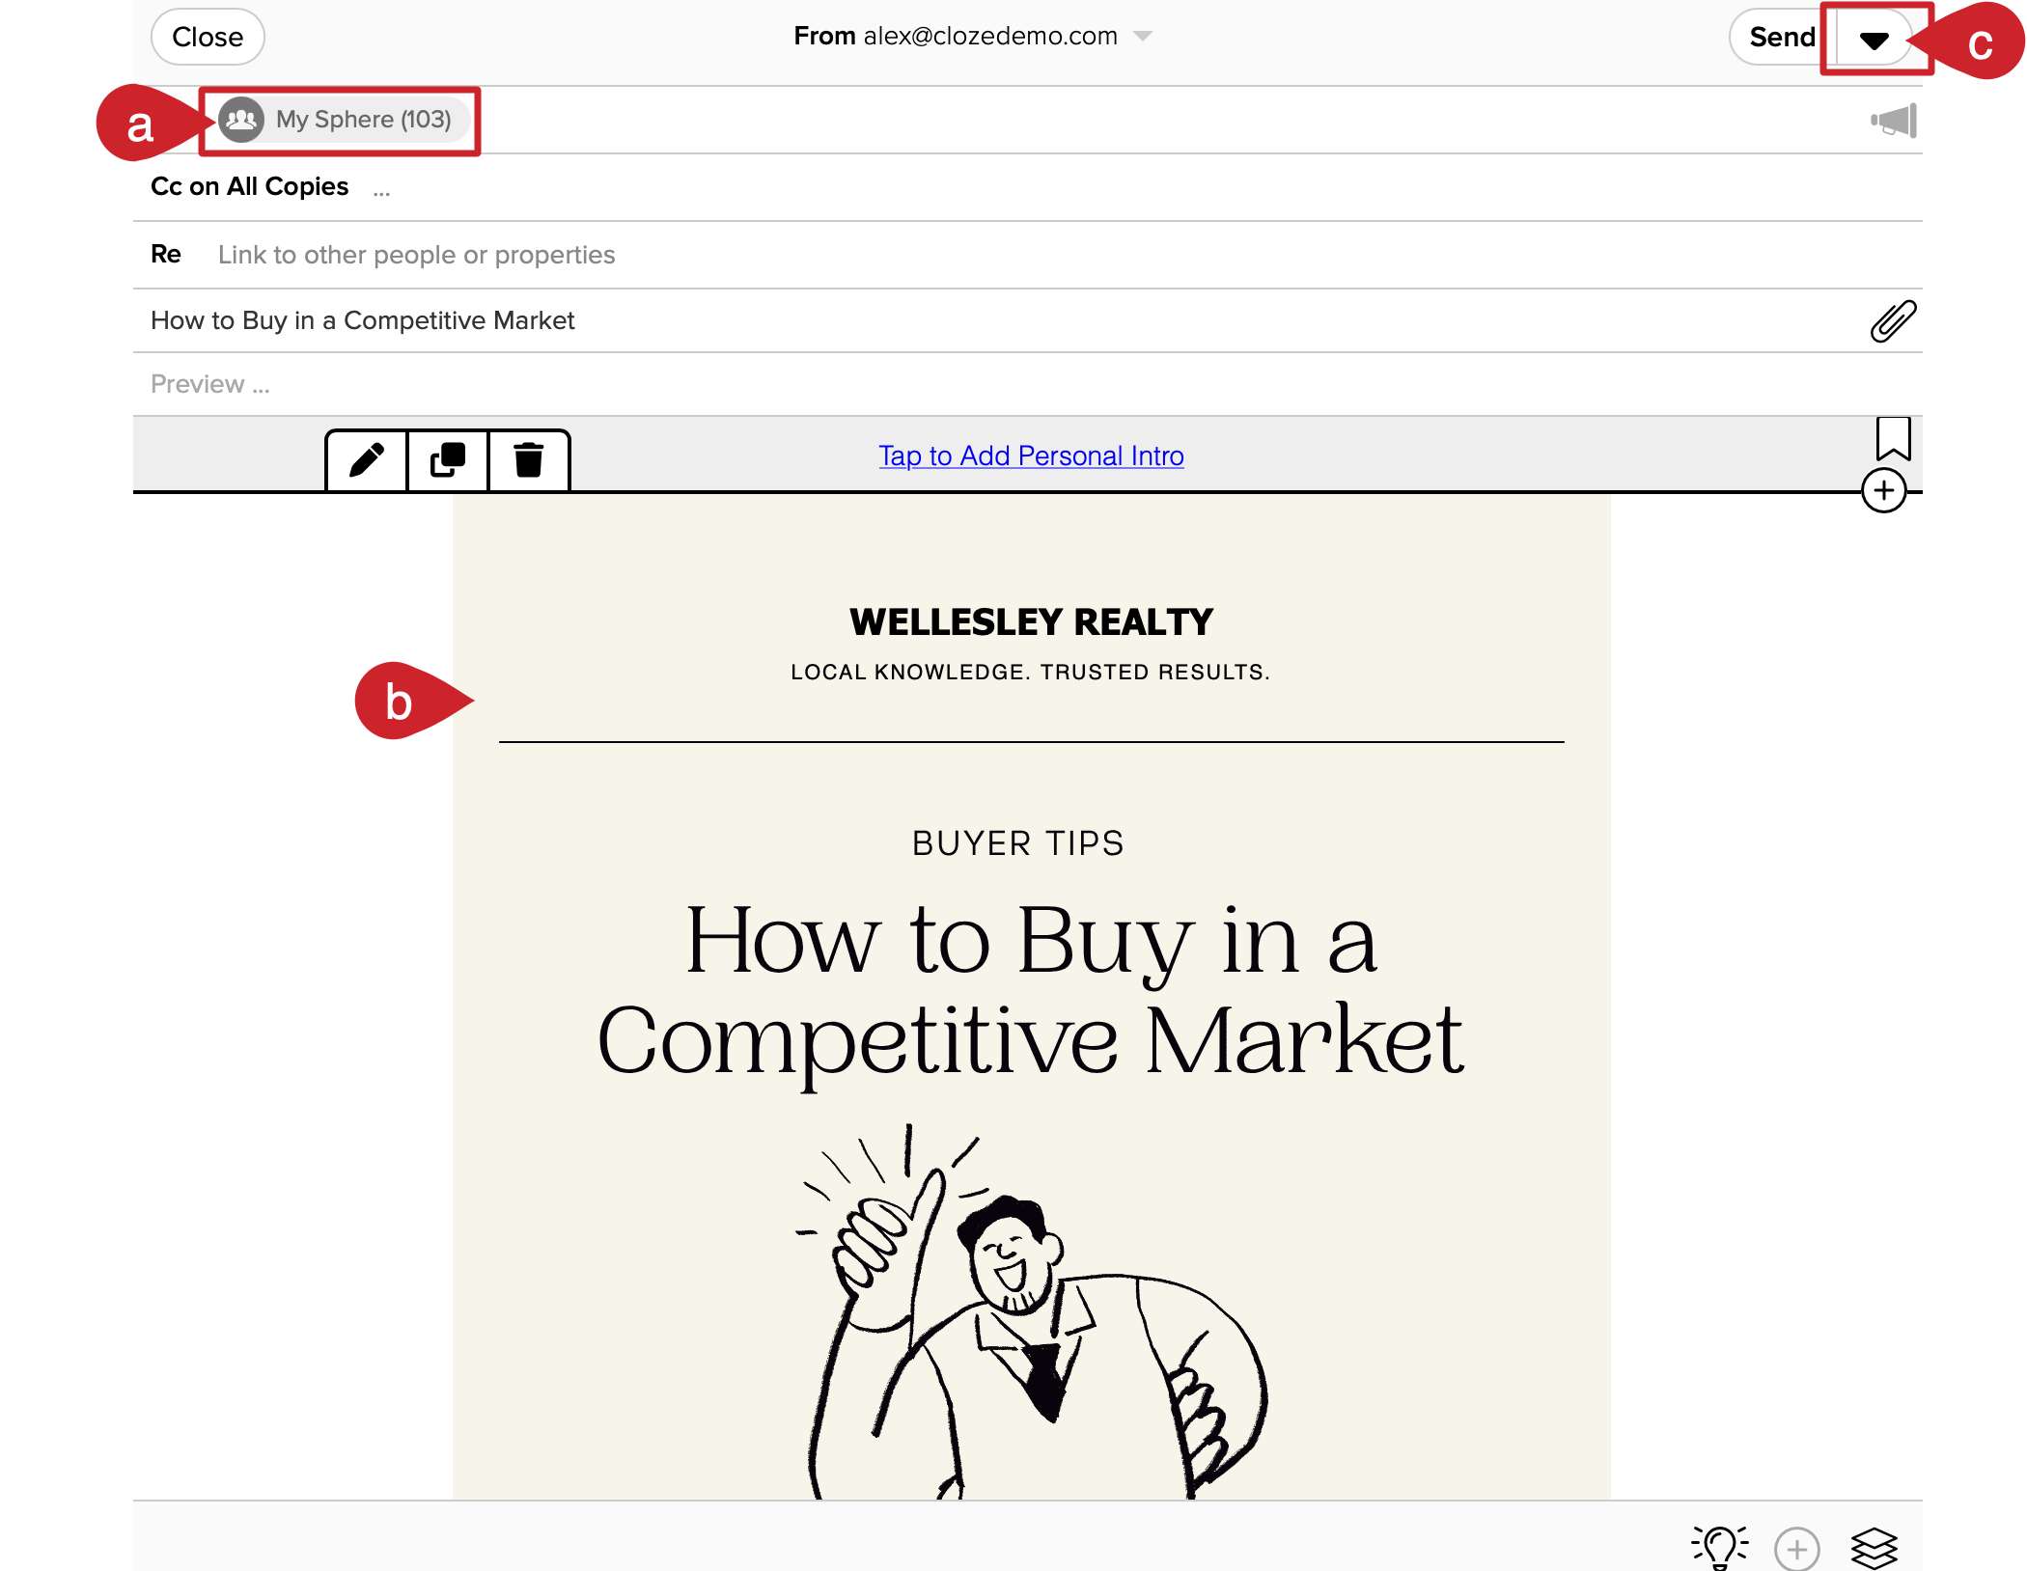Click the Close button
Viewport: 2027px width, 1571px height.
click(x=208, y=37)
